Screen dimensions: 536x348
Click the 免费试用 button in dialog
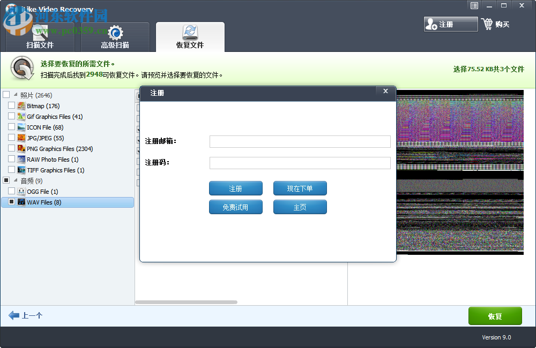point(236,207)
